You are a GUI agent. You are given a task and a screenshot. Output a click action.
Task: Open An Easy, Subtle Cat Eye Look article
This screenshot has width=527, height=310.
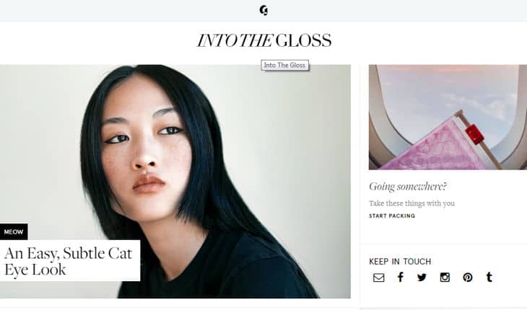69,261
